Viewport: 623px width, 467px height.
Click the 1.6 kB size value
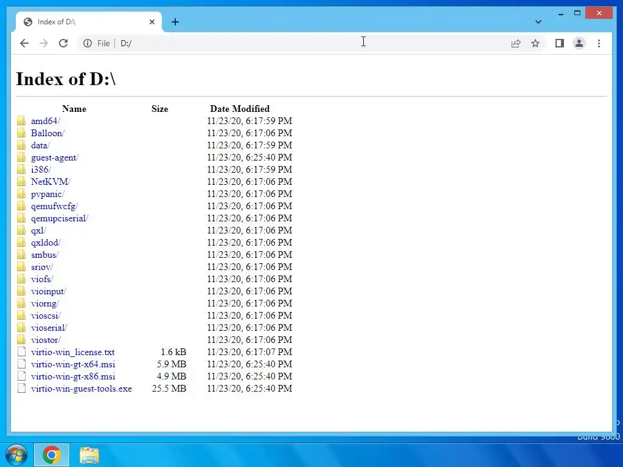(173, 352)
